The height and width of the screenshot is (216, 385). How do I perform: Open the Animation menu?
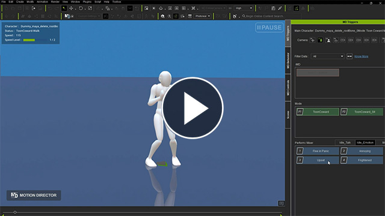(42, 2)
